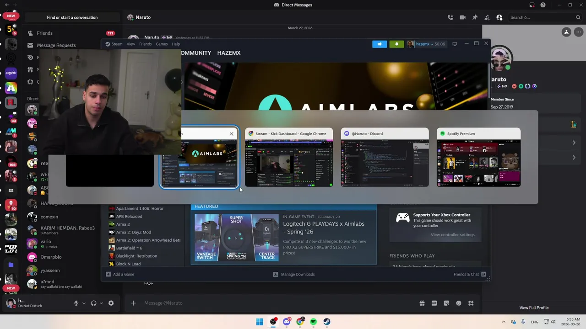This screenshot has height=329, width=586.
Task: Expand the microphone input options arrow
Action: point(84,303)
